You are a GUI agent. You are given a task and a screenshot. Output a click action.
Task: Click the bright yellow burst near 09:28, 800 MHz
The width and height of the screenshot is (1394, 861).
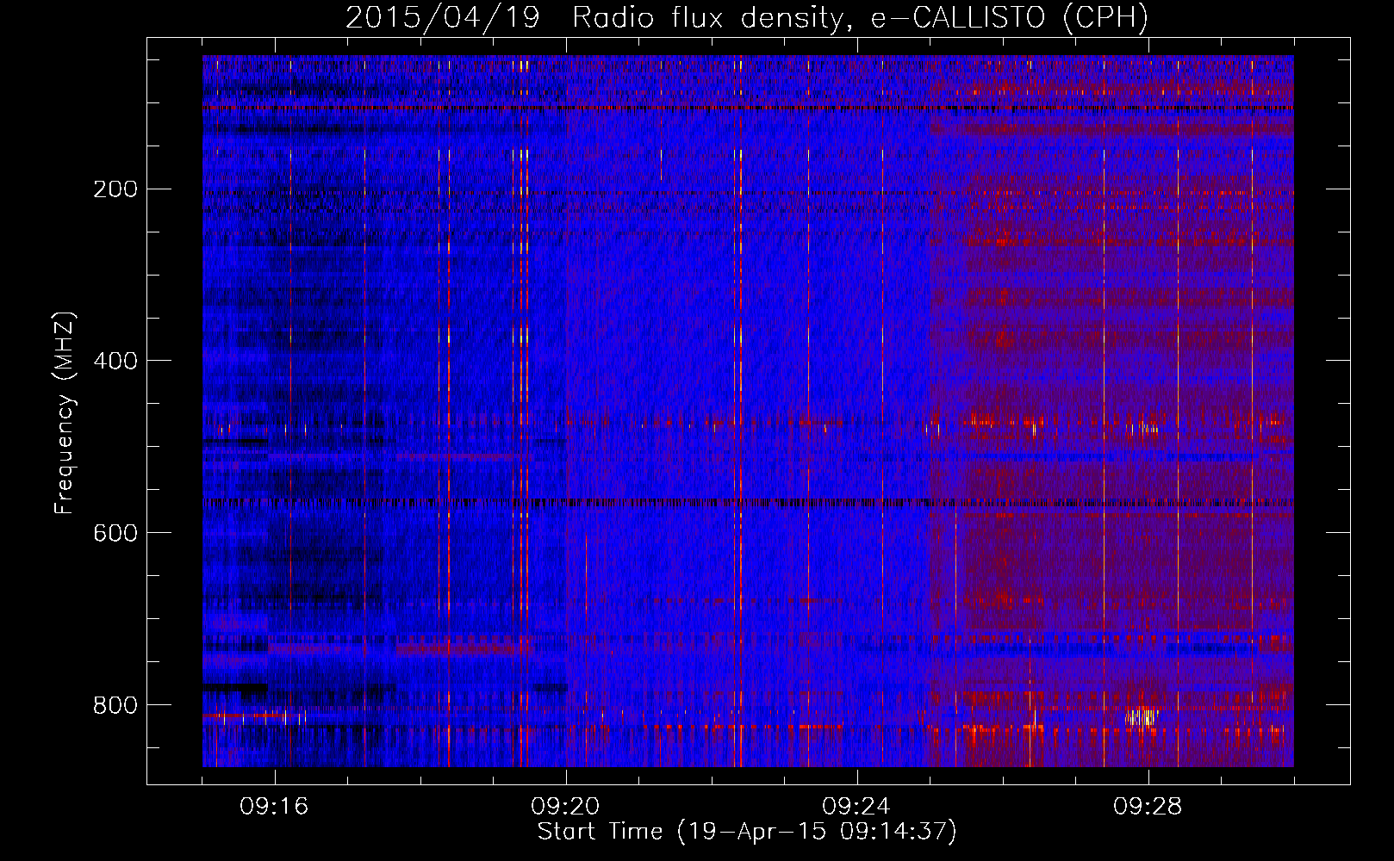(1142, 716)
